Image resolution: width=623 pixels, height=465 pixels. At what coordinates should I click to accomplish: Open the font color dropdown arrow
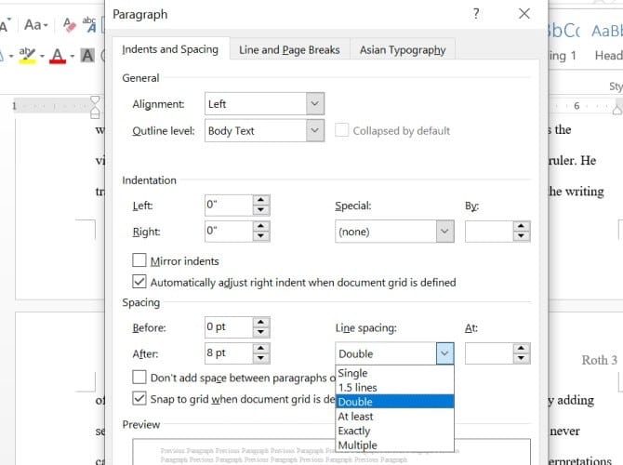point(72,56)
